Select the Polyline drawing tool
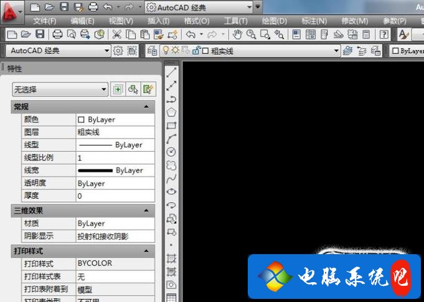424x302 pixels. (x=171, y=99)
